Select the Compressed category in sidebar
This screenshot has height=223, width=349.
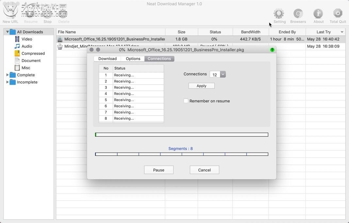33,53
